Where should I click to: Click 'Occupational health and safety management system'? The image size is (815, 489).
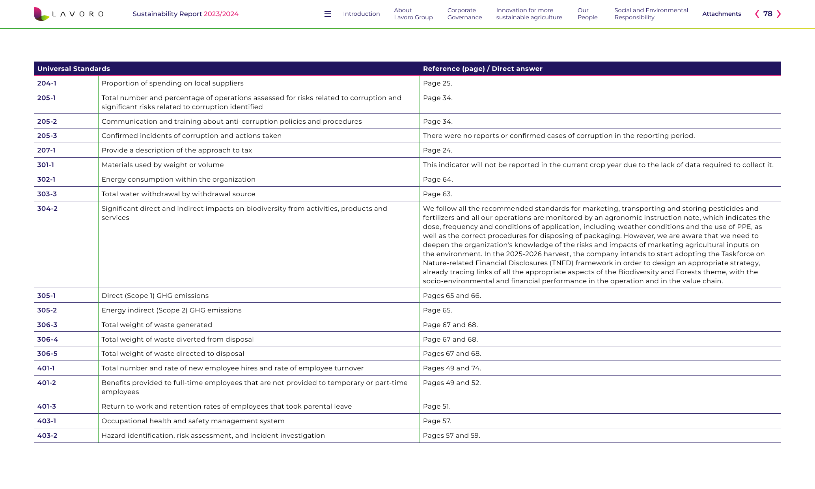(x=193, y=421)
